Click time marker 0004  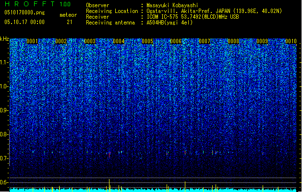pyautogui.click(x=119, y=41)
